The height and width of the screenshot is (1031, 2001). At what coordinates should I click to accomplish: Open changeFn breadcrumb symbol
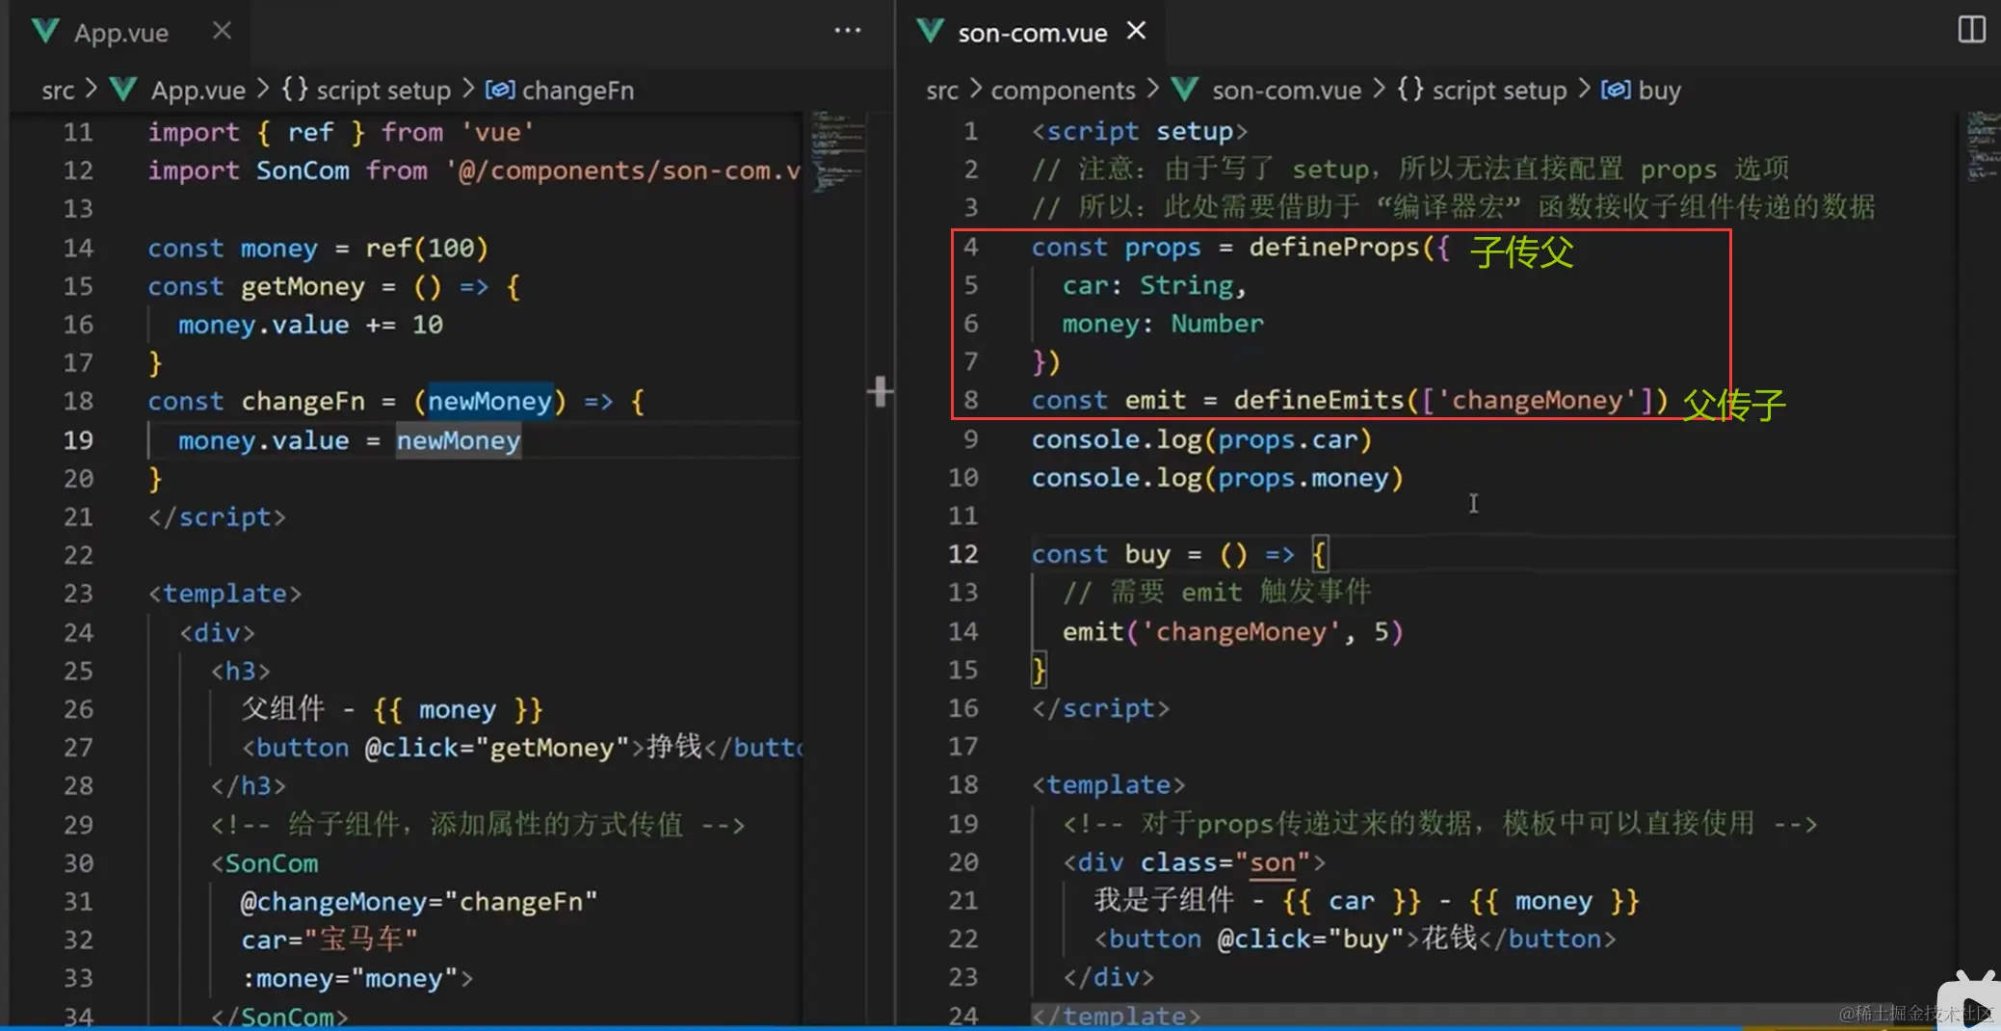pos(578,91)
